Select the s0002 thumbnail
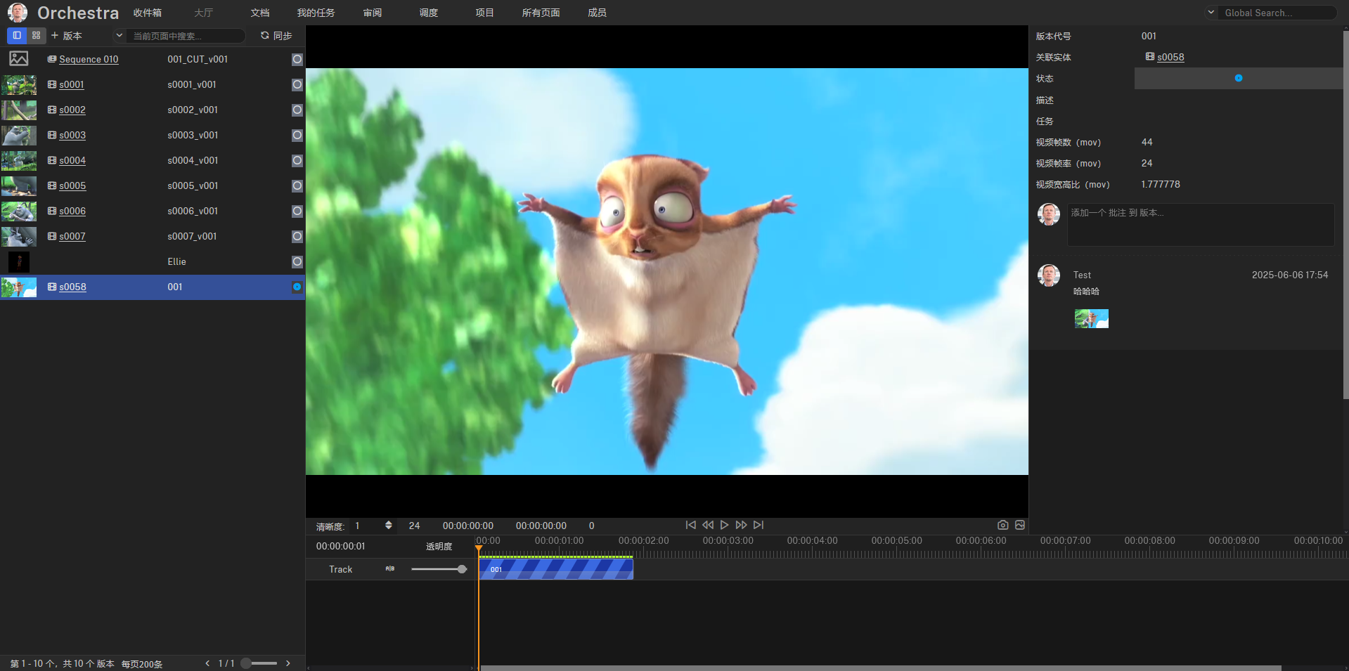The width and height of the screenshot is (1349, 671). click(19, 110)
